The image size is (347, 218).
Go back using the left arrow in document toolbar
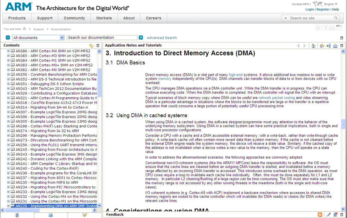pos(298,46)
